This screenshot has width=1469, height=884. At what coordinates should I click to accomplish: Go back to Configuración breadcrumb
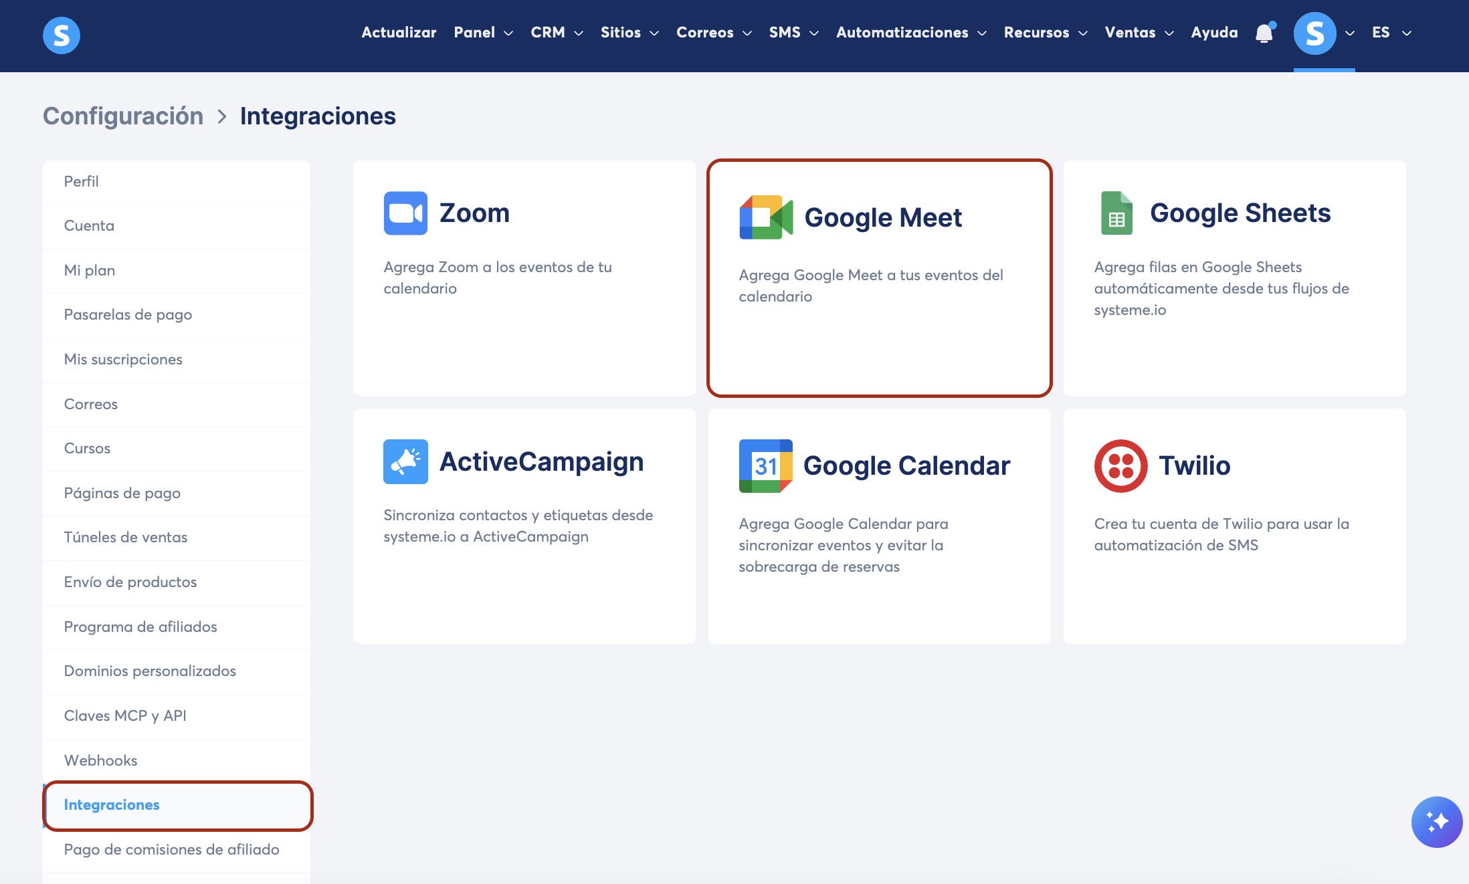(x=123, y=116)
